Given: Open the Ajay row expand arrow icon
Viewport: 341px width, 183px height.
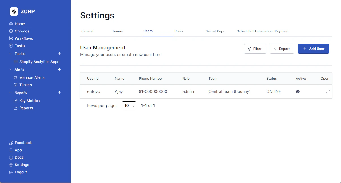Looking at the screenshot, I should tap(328, 91).
